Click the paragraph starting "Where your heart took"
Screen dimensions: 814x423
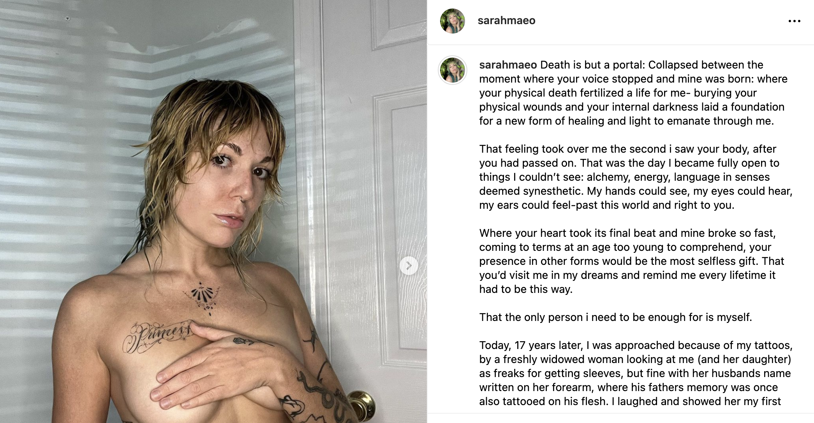(x=632, y=261)
